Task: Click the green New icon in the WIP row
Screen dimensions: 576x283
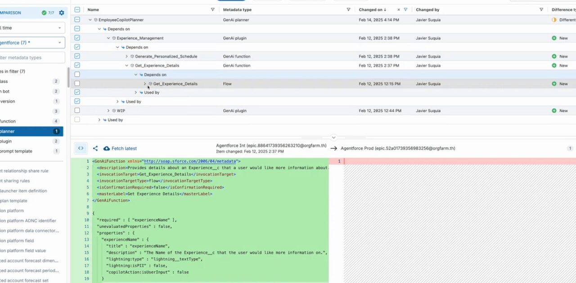Action: tap(554, 111)
